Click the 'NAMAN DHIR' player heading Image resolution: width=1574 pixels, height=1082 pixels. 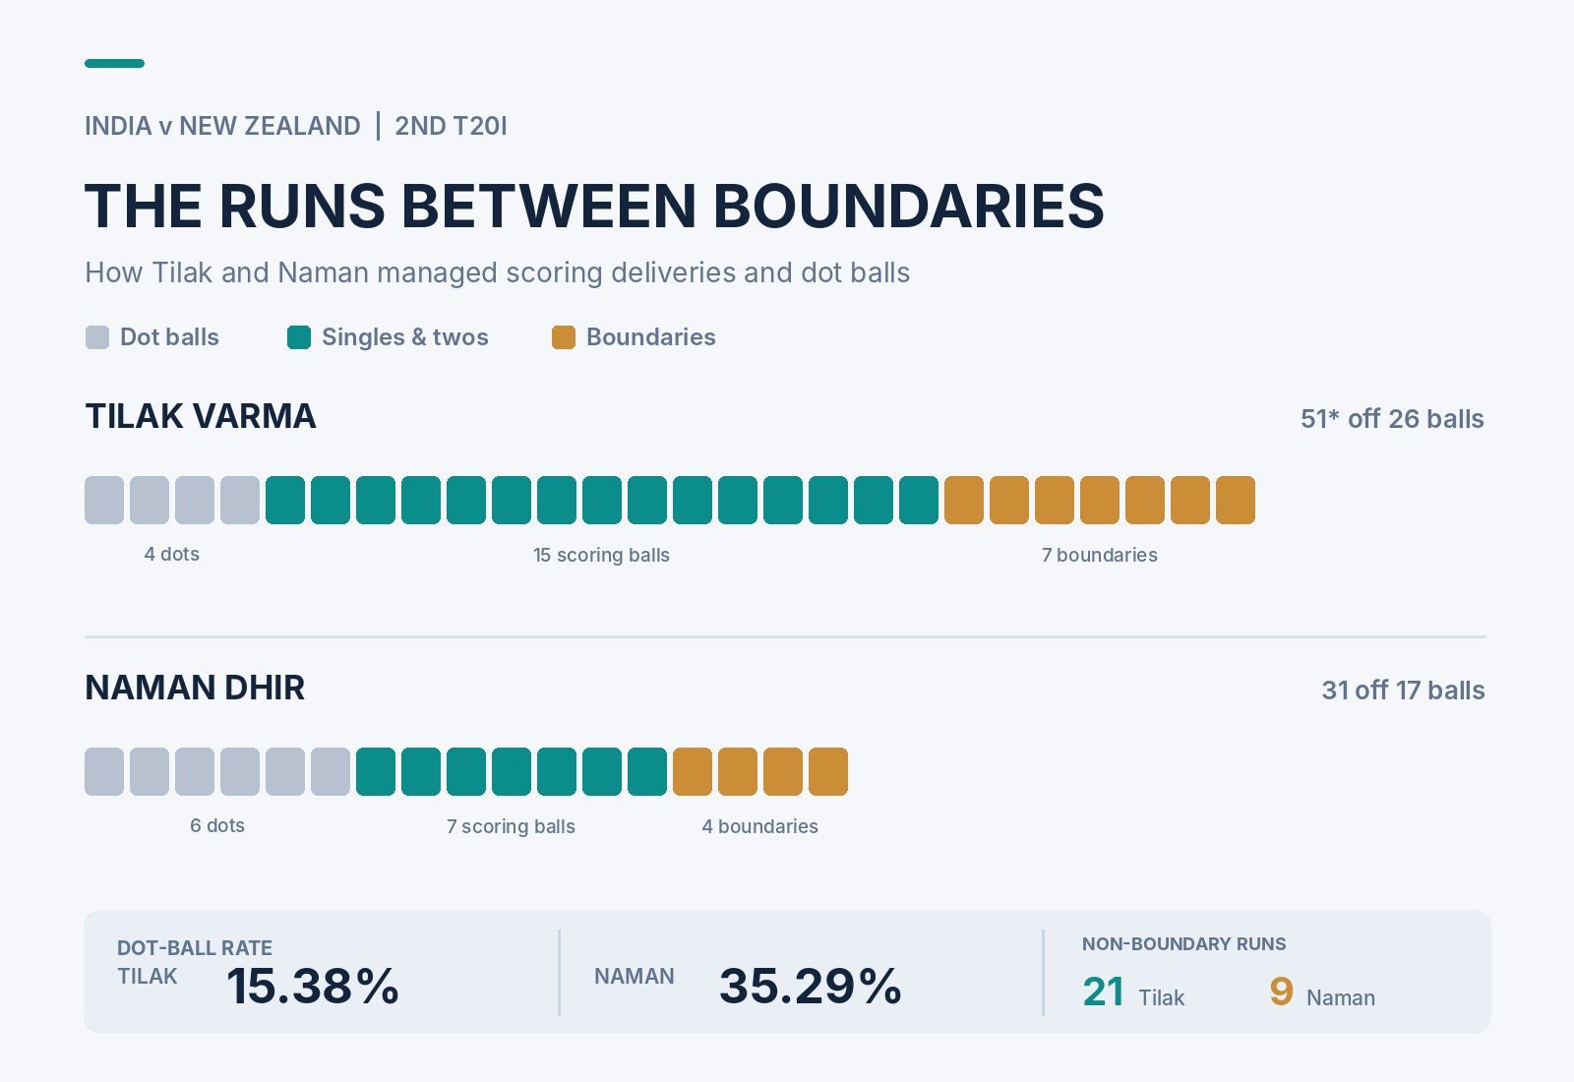(x=195, y=688)
